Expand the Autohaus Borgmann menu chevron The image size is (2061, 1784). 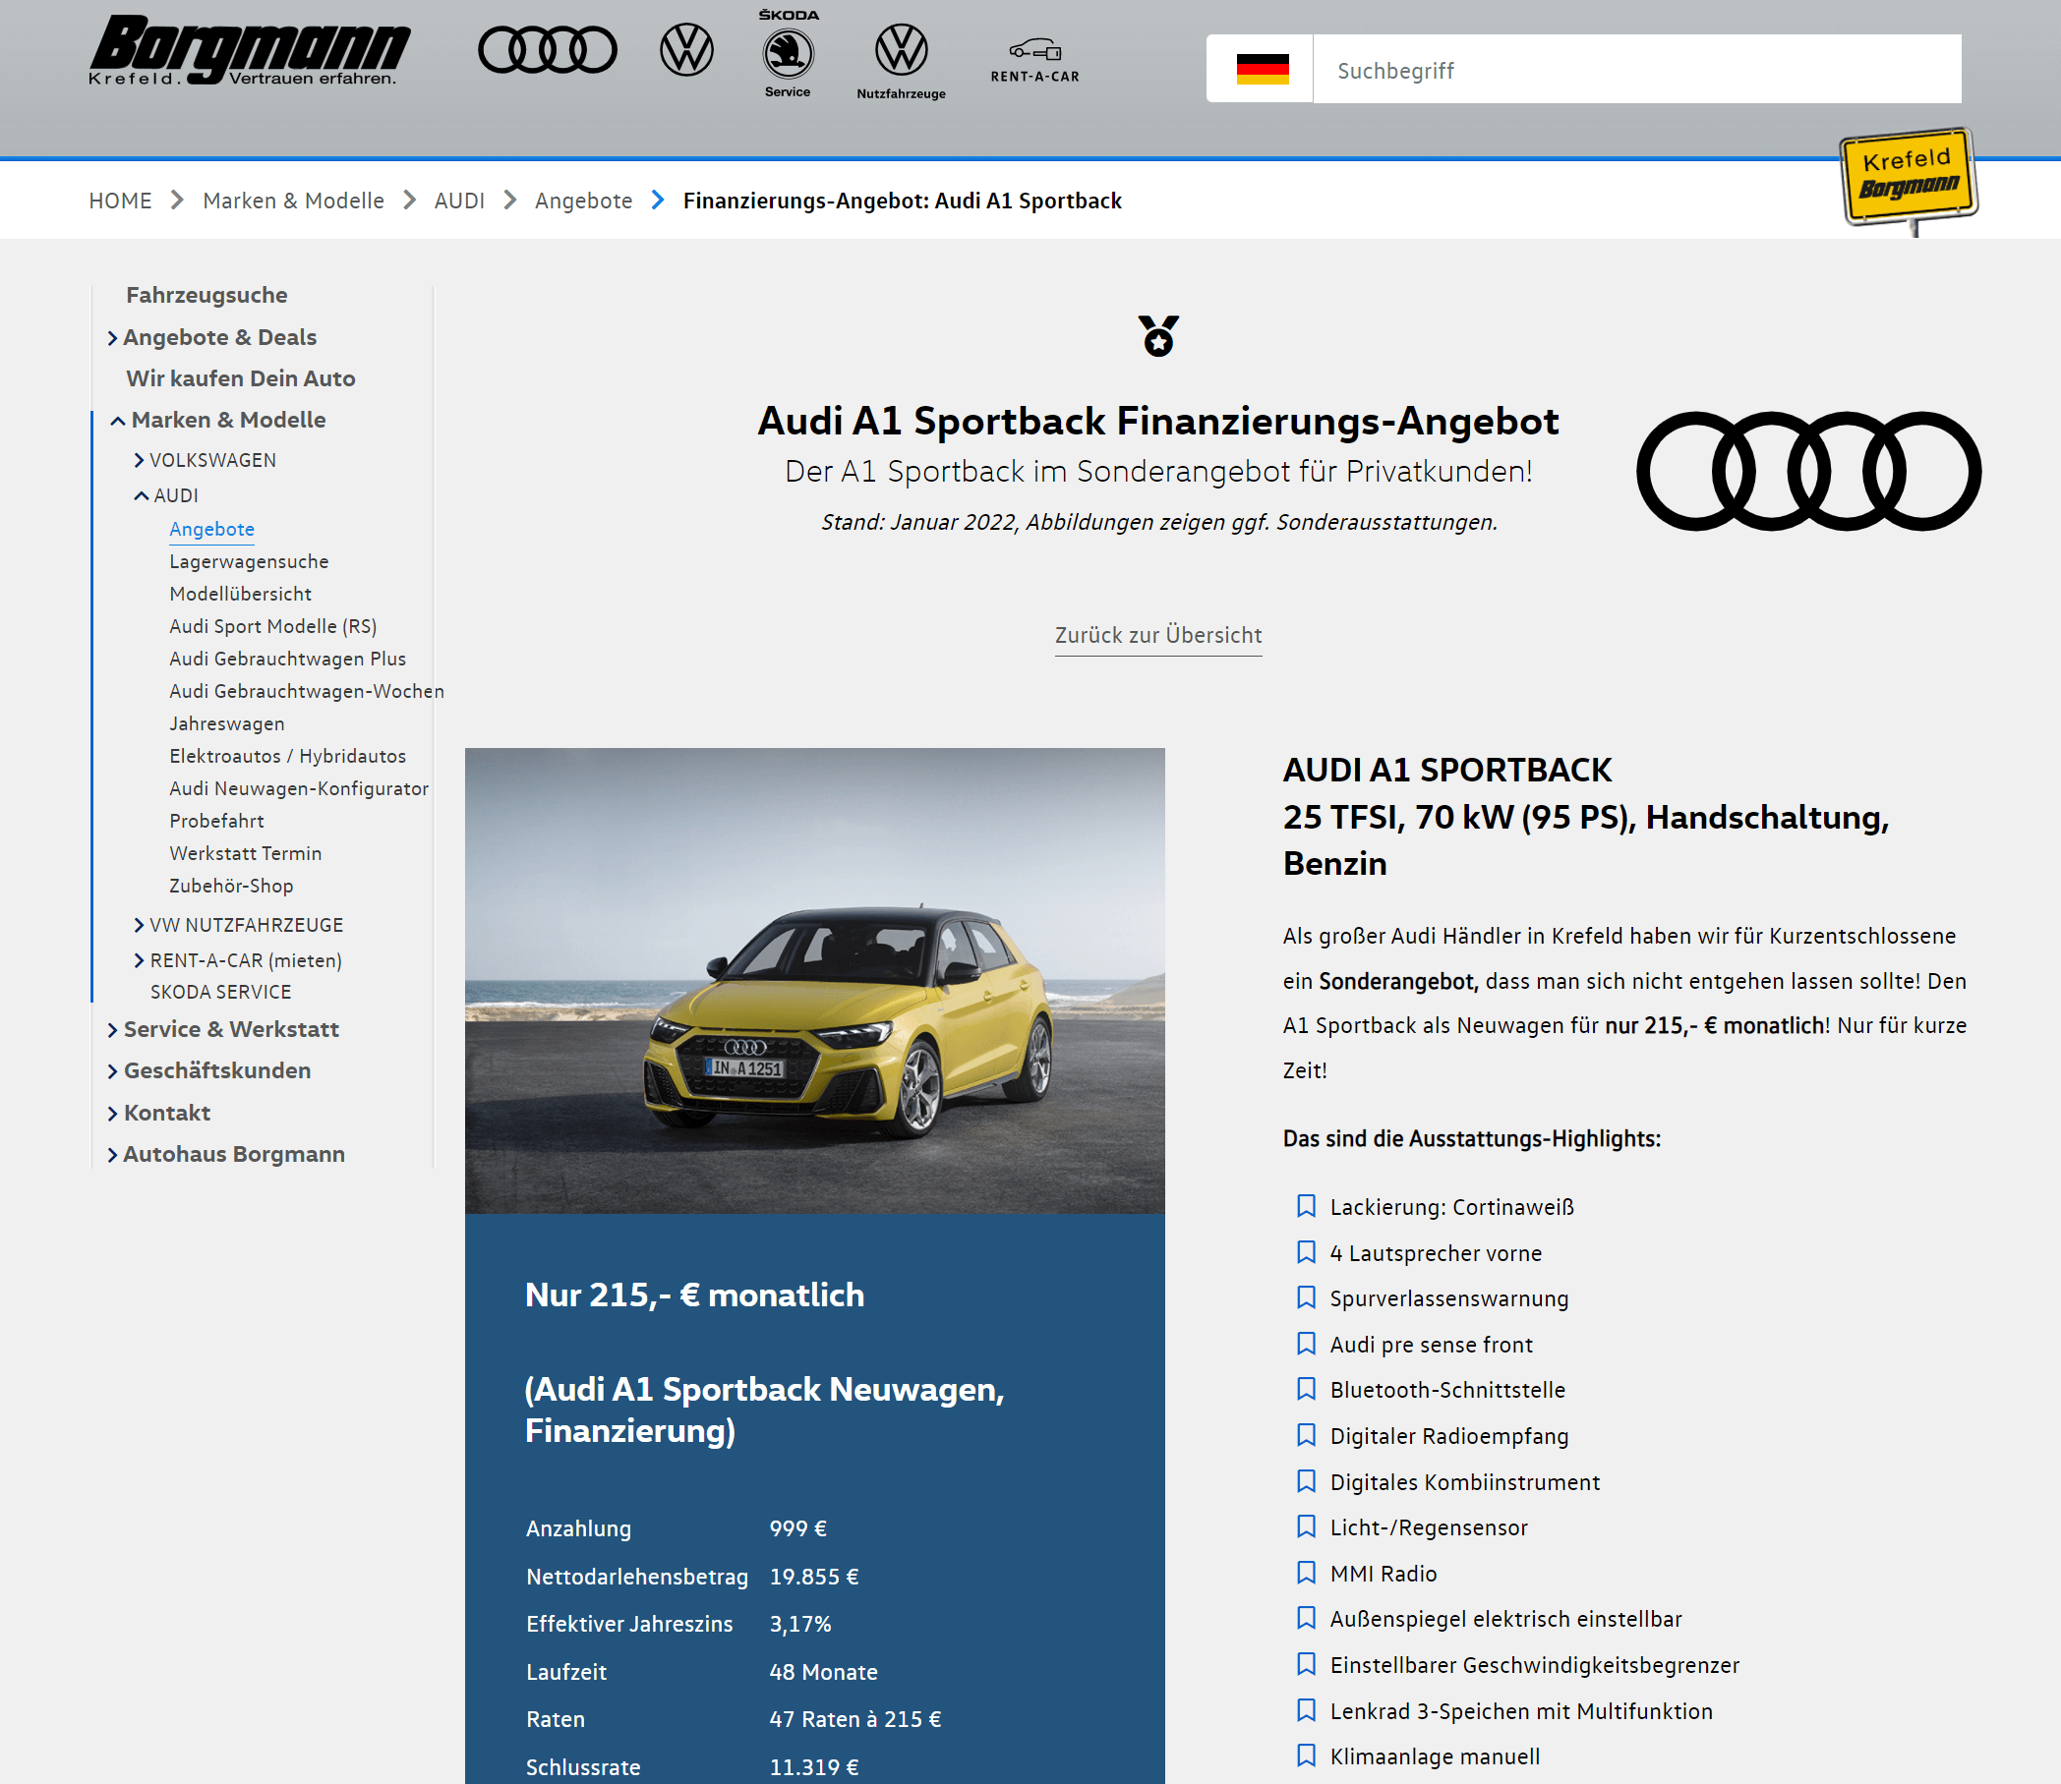pyautogui.click(x=112, y=1156)
